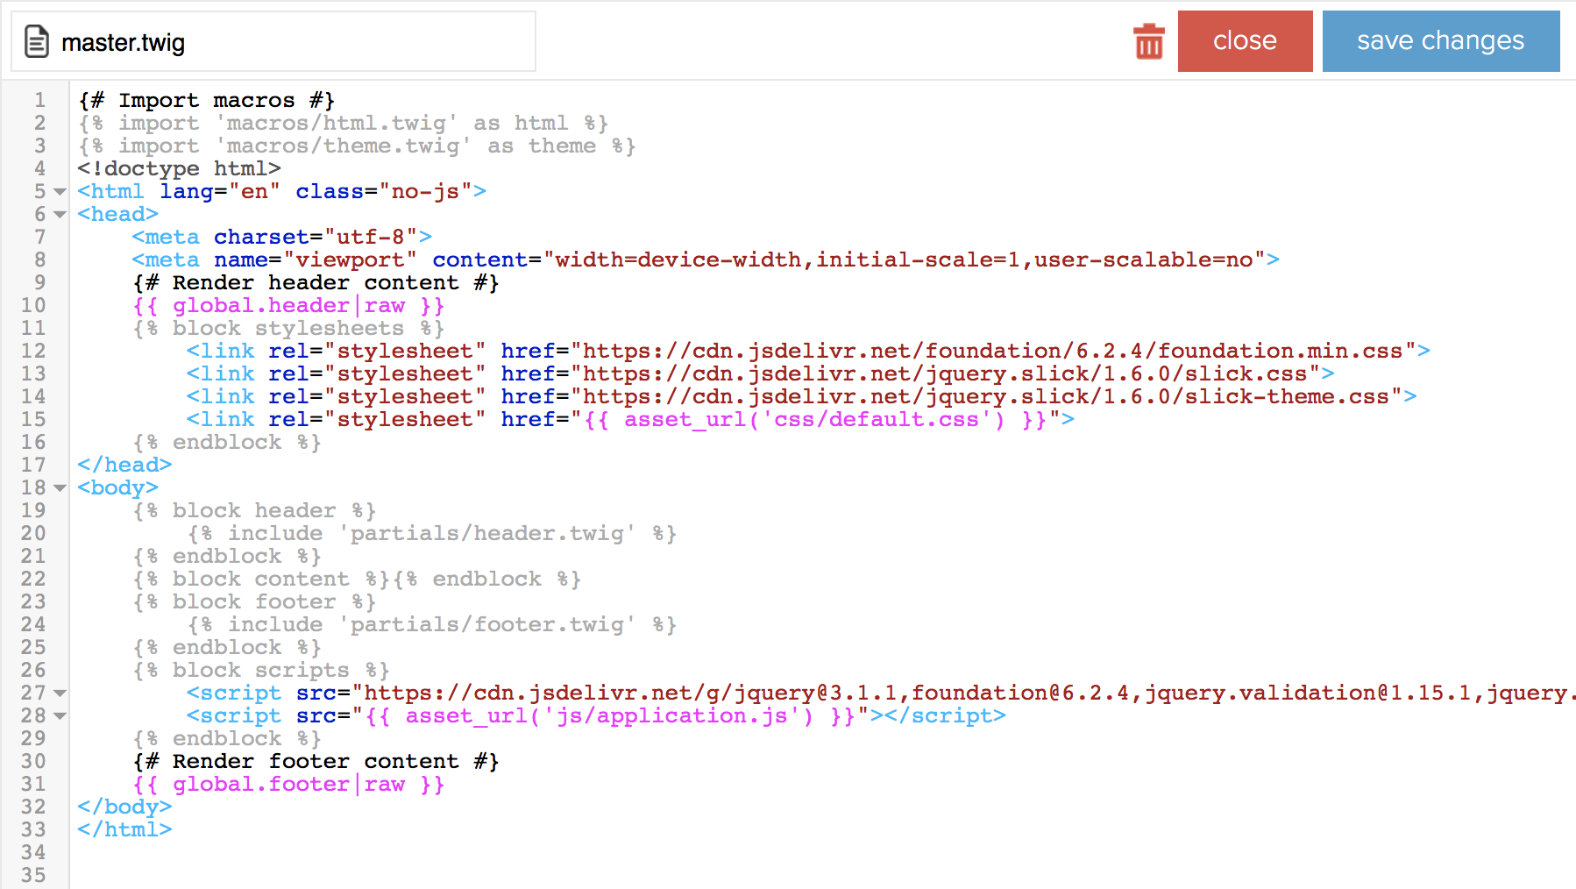Screen dimensions: 1576x889
Task: Click the master.twig filename field
Action: click(273, 41)
